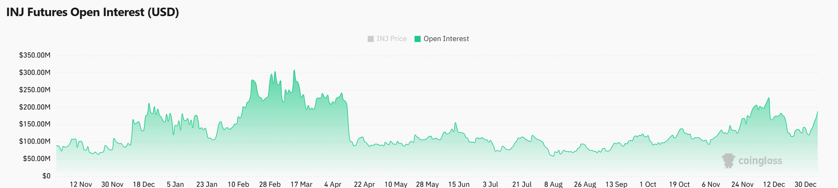The image size is (838, 188).
Task: Toggle the INJ Price series label
Action: 391,39
